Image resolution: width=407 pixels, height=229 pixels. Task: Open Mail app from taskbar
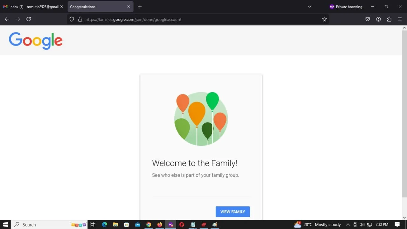point(137,225)
